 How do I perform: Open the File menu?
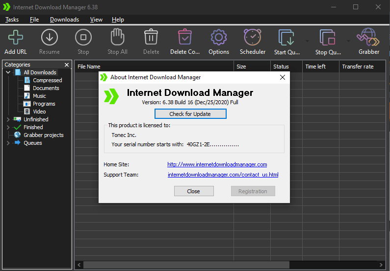click(34, 20)
